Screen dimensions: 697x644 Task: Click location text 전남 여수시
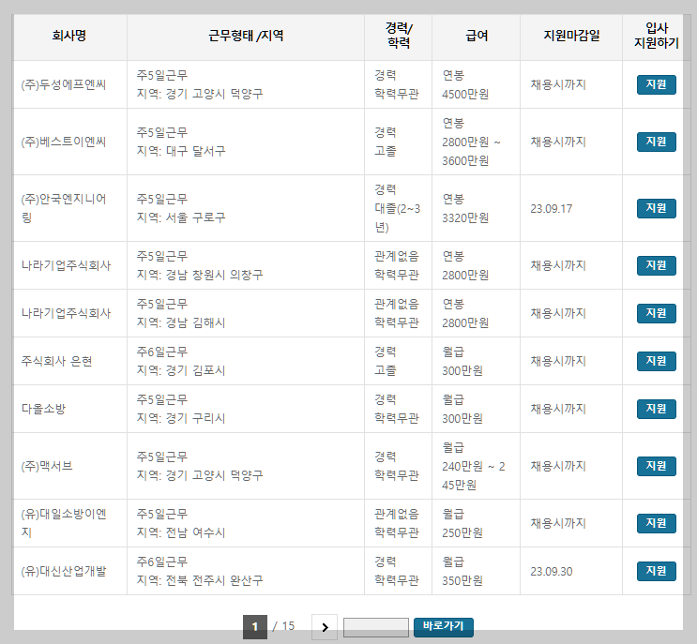click(x=195, y=532)
